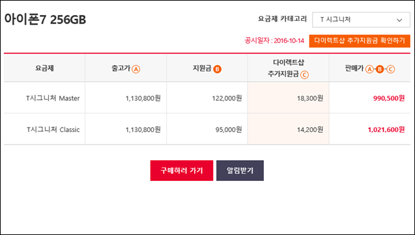Click the circled C icon in 판매가 header

point(391,69)
